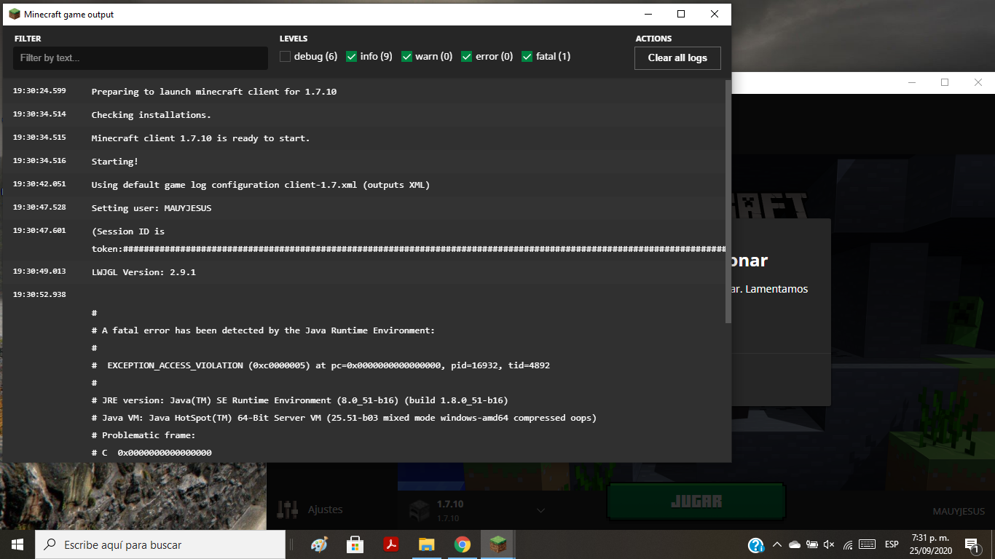Image resolution: width=995 pixels, height=559 pixels.
Task: Click the game output vertical scrollbar
Action: tap(728, 201)
